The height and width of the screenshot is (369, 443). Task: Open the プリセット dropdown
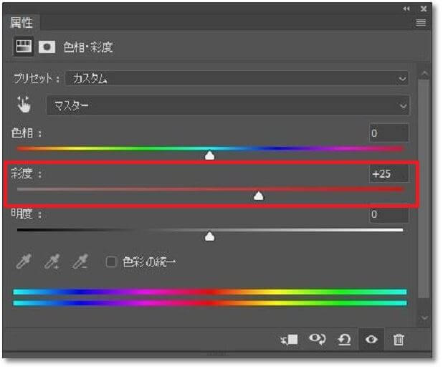[x=237, y=79]
